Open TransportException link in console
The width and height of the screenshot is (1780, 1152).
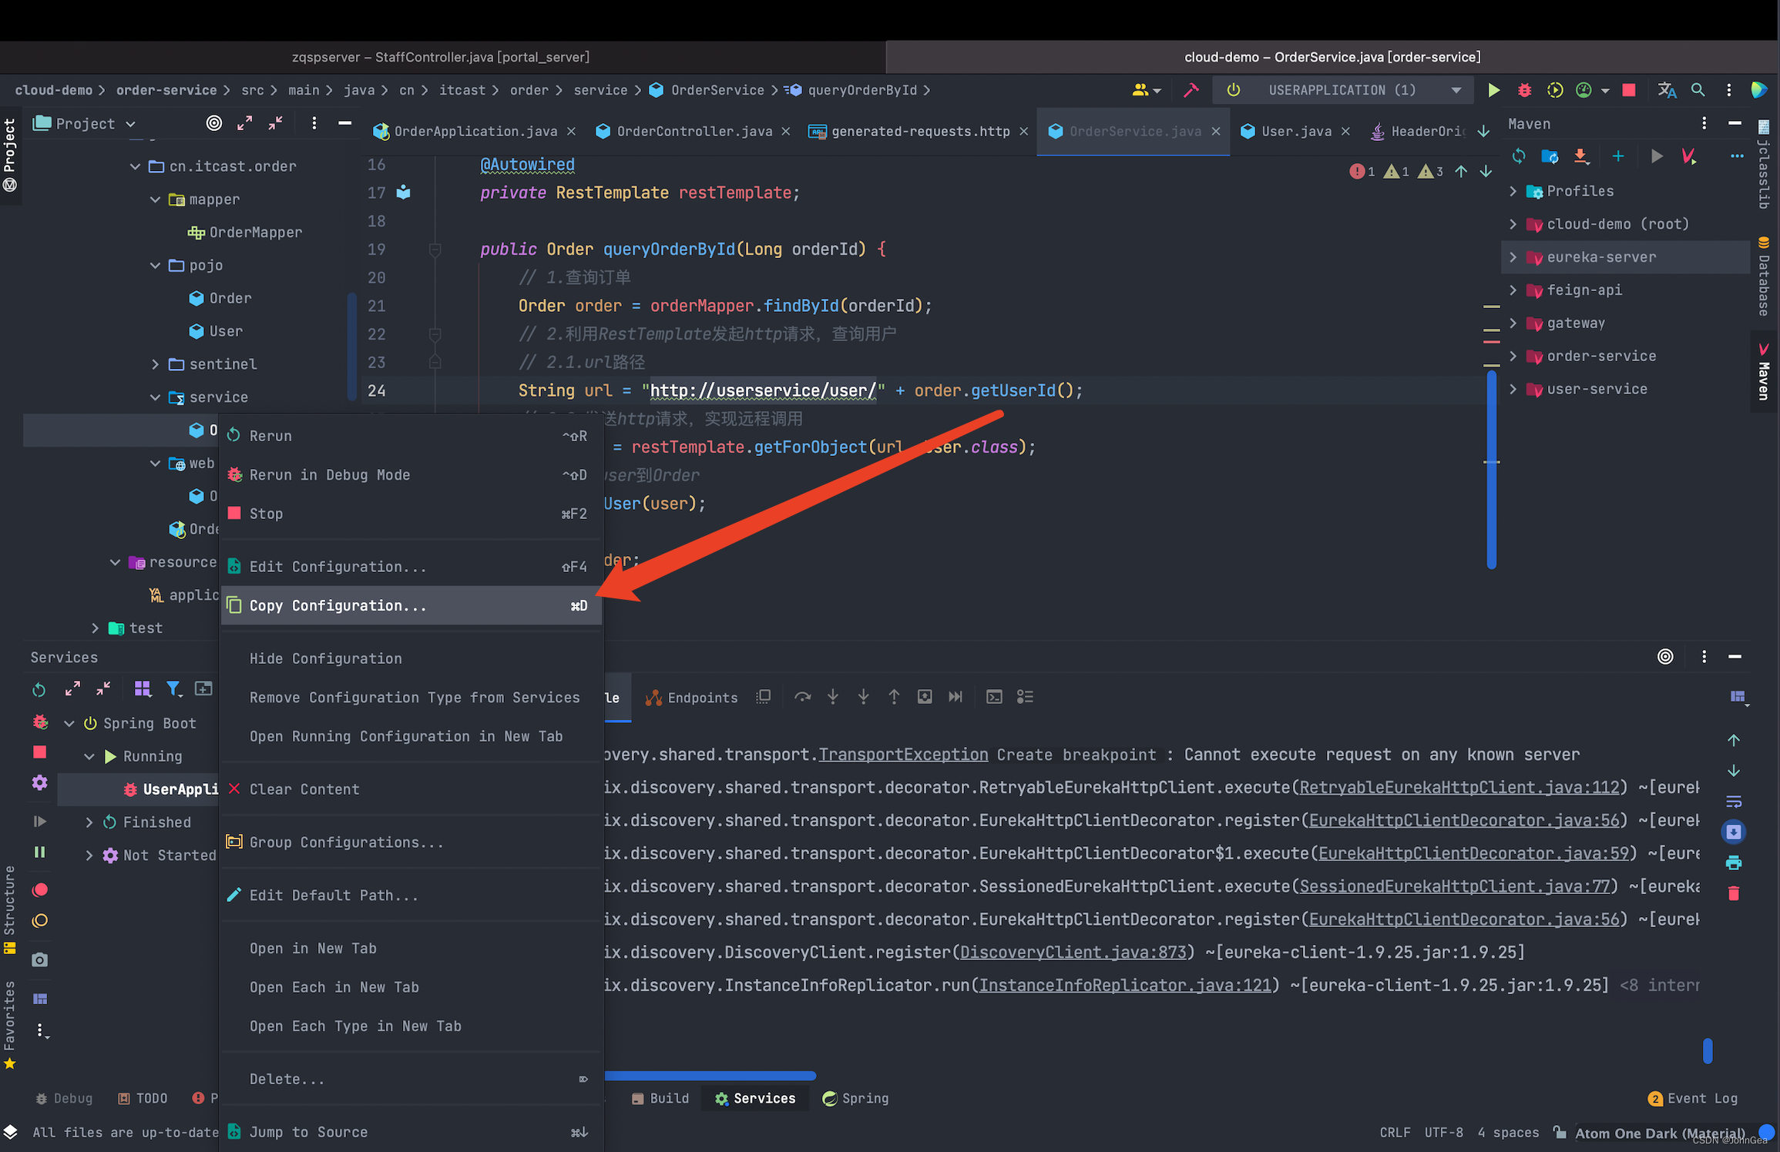(903, 755)
